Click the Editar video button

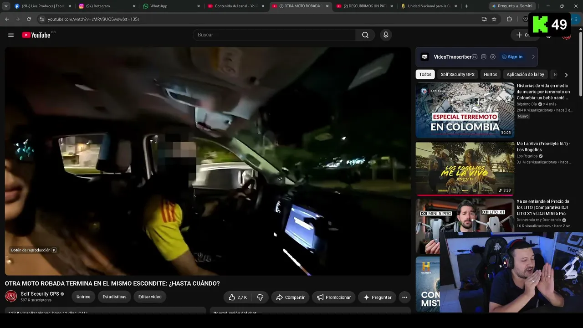click(150, 297)
